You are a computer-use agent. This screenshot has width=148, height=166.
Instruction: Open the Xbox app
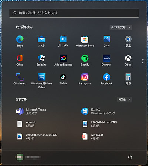[x=128, y=60]
